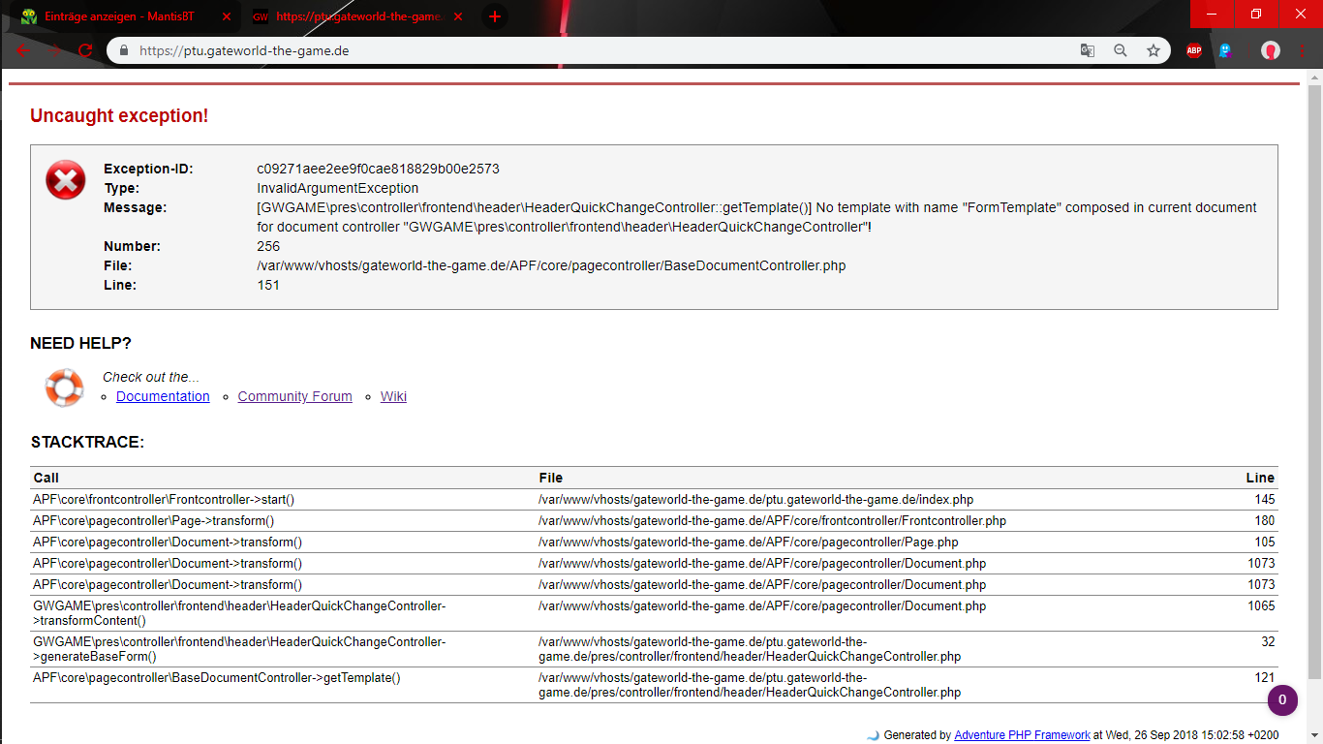This screenshot has height=744, width=1323.
Task: Go forward with the browser arrow
Action: (54, 50)
